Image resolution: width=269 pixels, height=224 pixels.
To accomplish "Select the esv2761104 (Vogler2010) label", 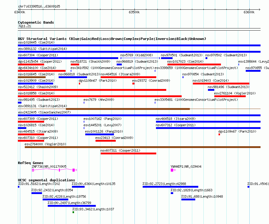I will point(235,93).
